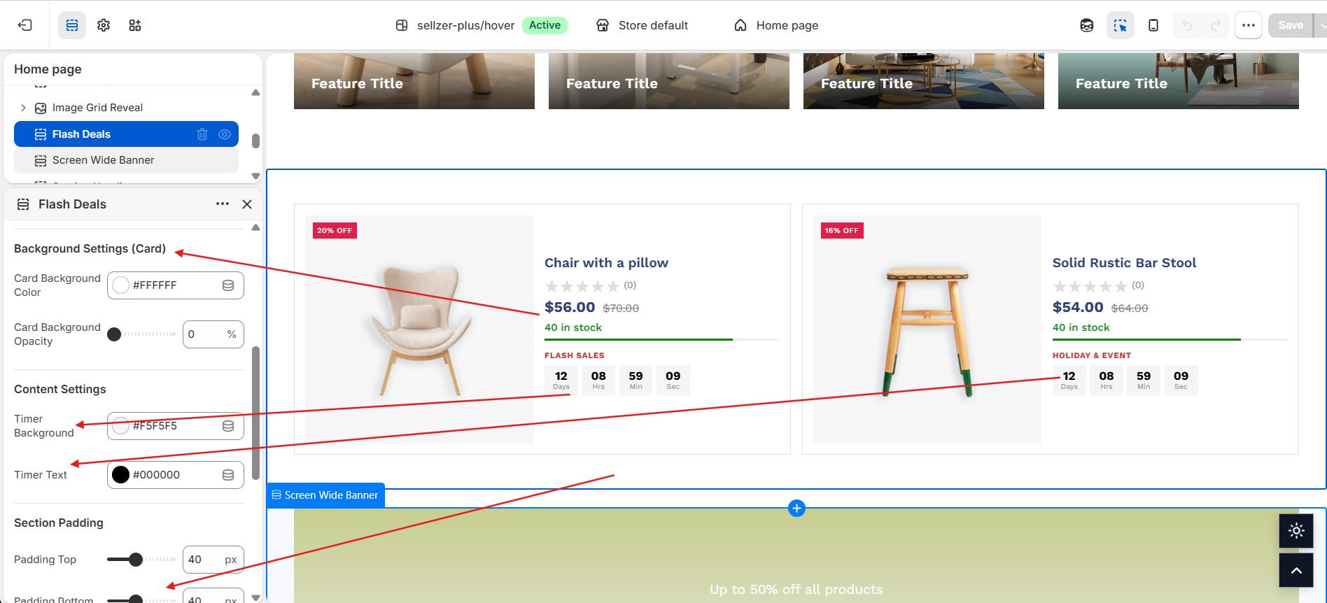Click the Timer Background color swatch

tap(121, 426)
